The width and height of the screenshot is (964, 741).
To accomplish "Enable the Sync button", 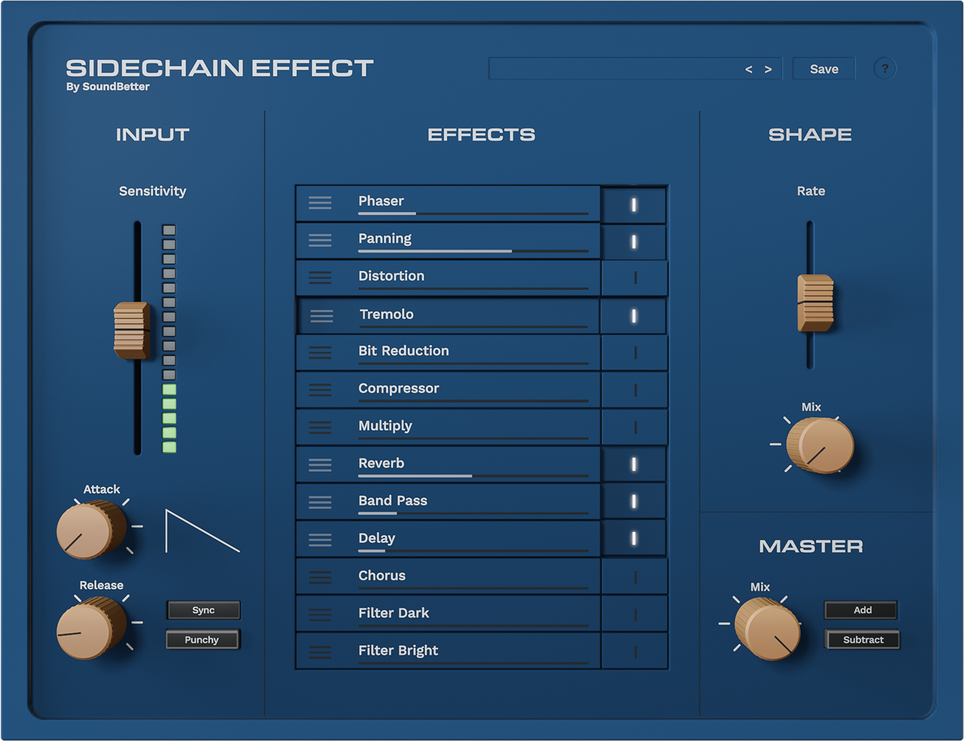I will pyautogui.click(x=203, y=610).
